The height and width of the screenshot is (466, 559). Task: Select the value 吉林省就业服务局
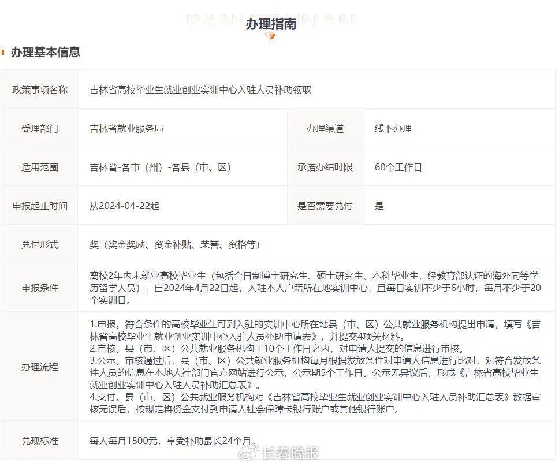tap(126, 128)
